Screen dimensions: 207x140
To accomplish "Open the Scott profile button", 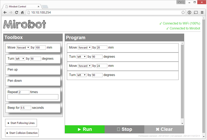I will pos(181,2).
